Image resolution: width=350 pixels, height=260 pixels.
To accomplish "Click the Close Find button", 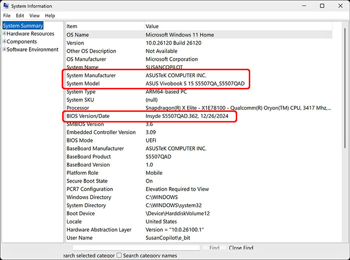I will (x=241, y=248).
